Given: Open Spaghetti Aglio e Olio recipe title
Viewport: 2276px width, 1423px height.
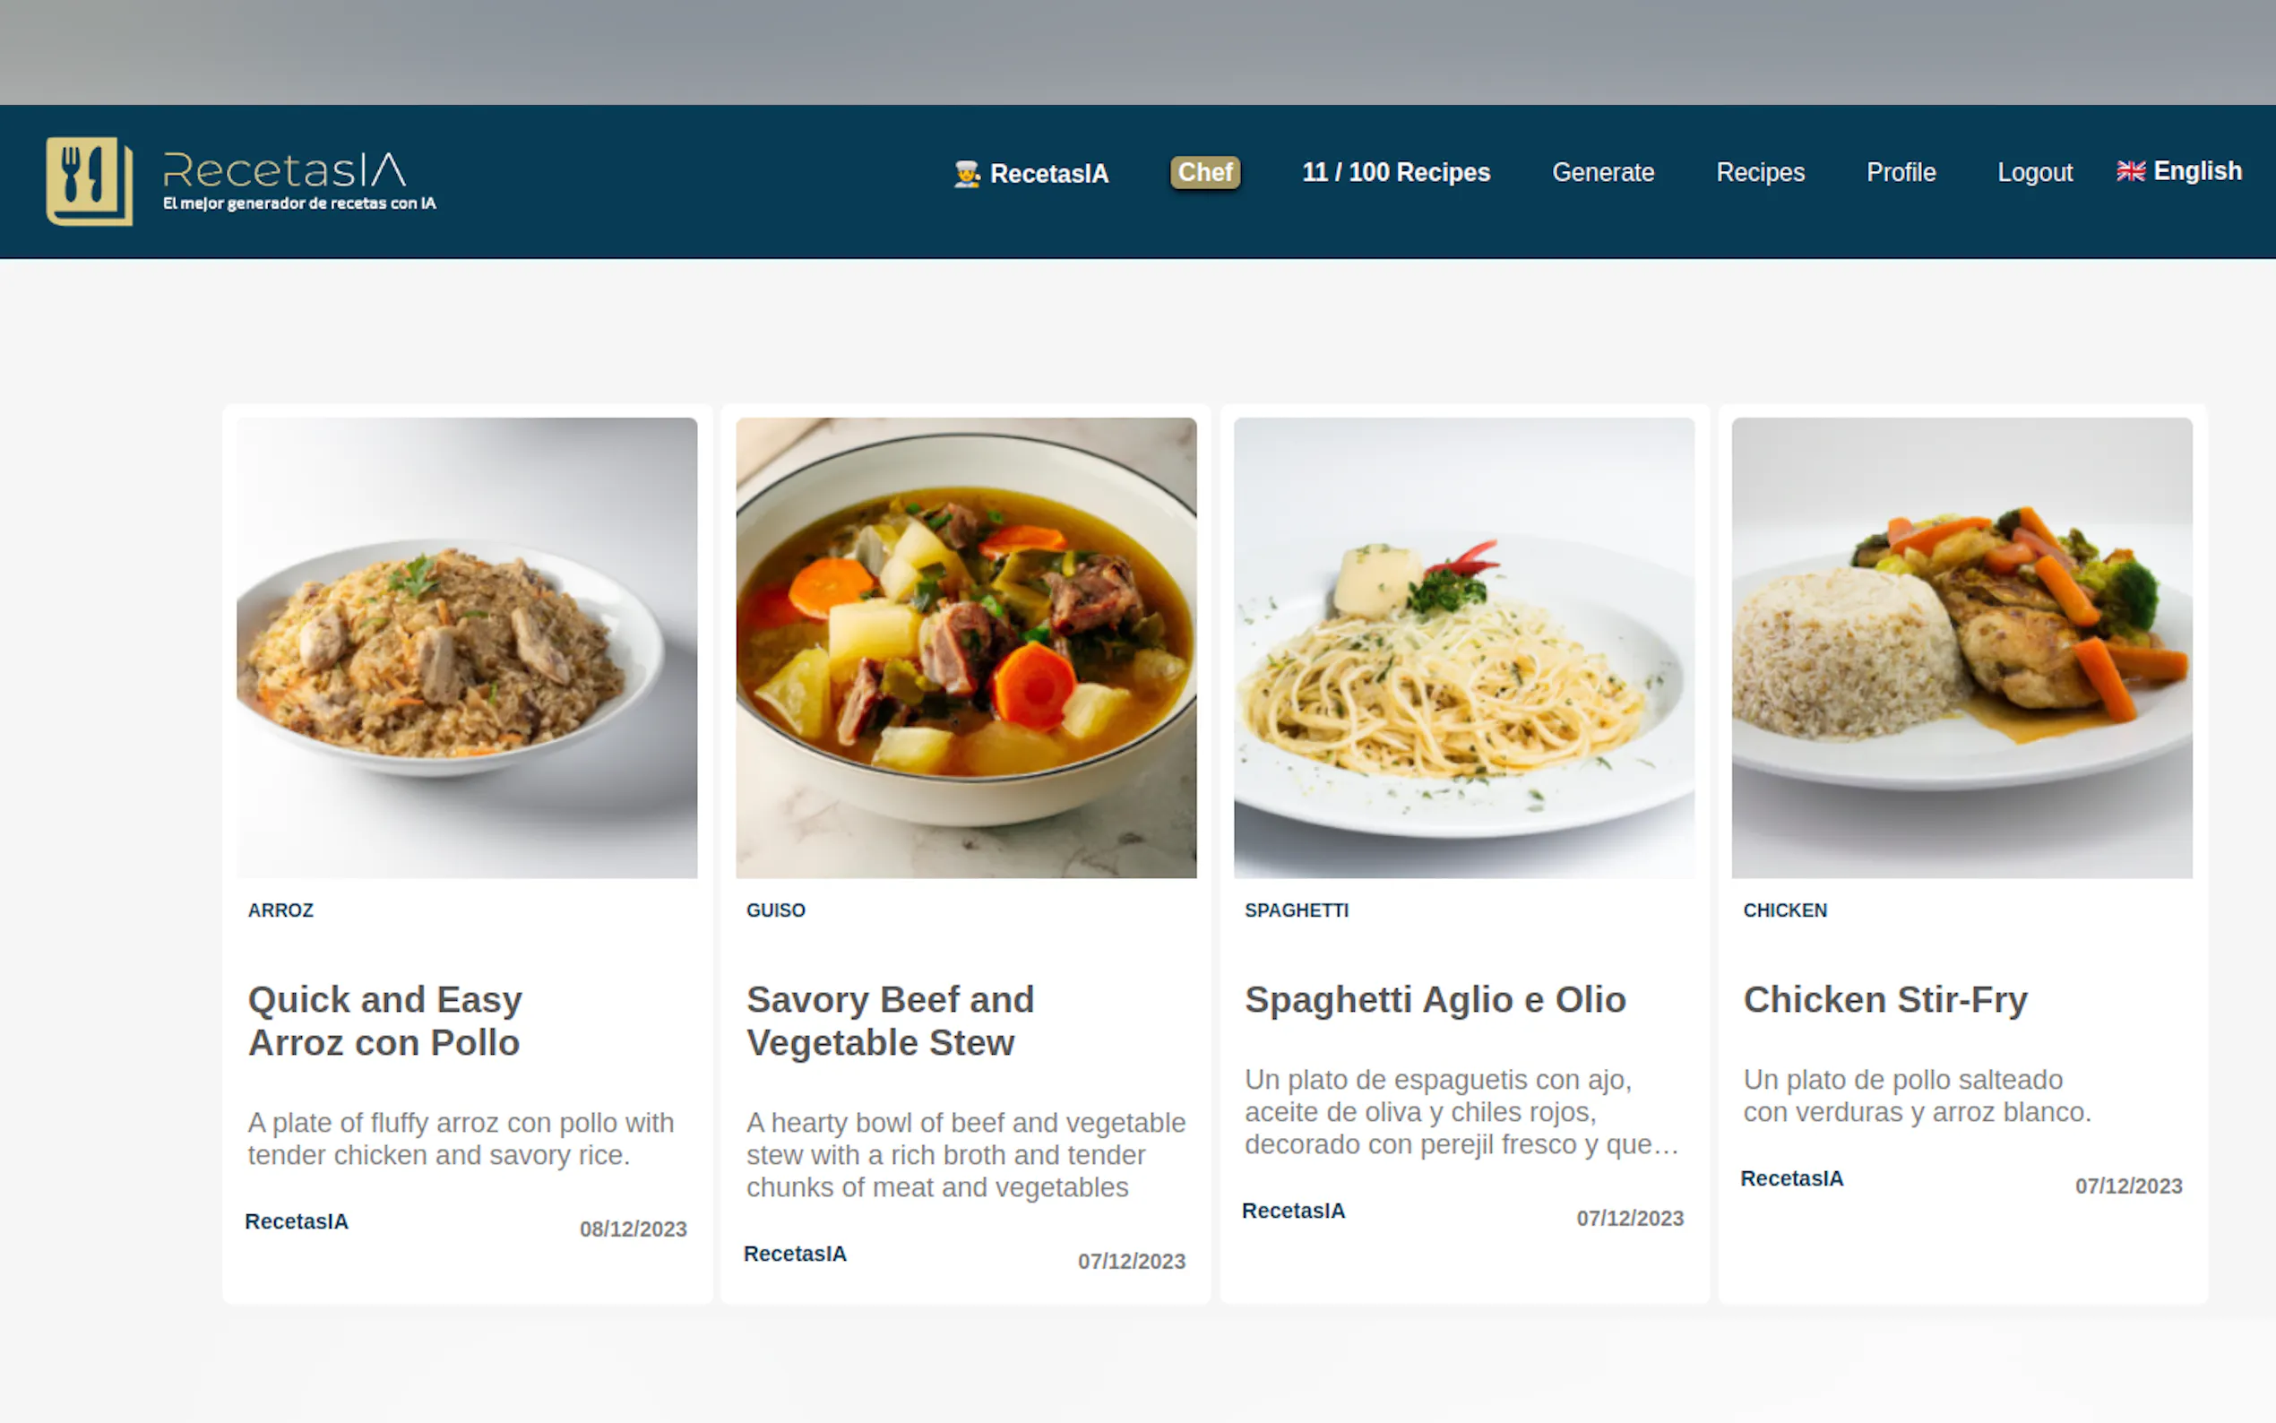Looking at the screenshot, I should 1435,999.
